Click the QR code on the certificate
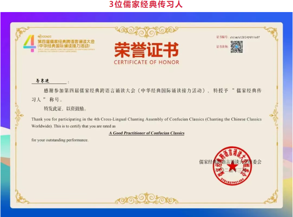Screen dimensions: 293x217 pos(236,47)
